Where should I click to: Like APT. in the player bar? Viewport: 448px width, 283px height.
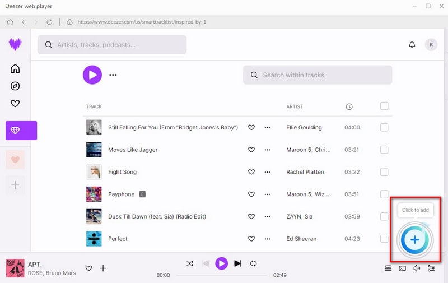click(89, 268)
